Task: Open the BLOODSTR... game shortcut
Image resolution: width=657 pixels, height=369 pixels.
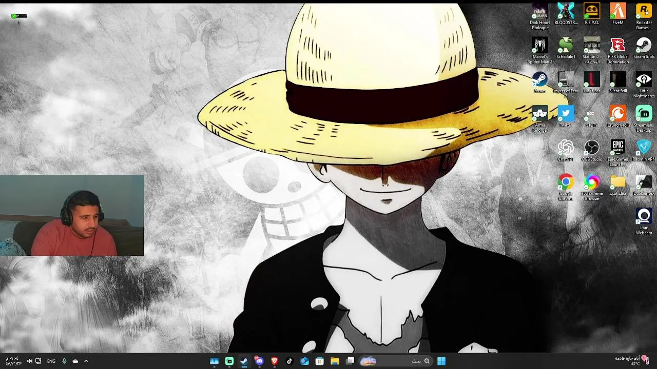Action: (x=566, y=14)
